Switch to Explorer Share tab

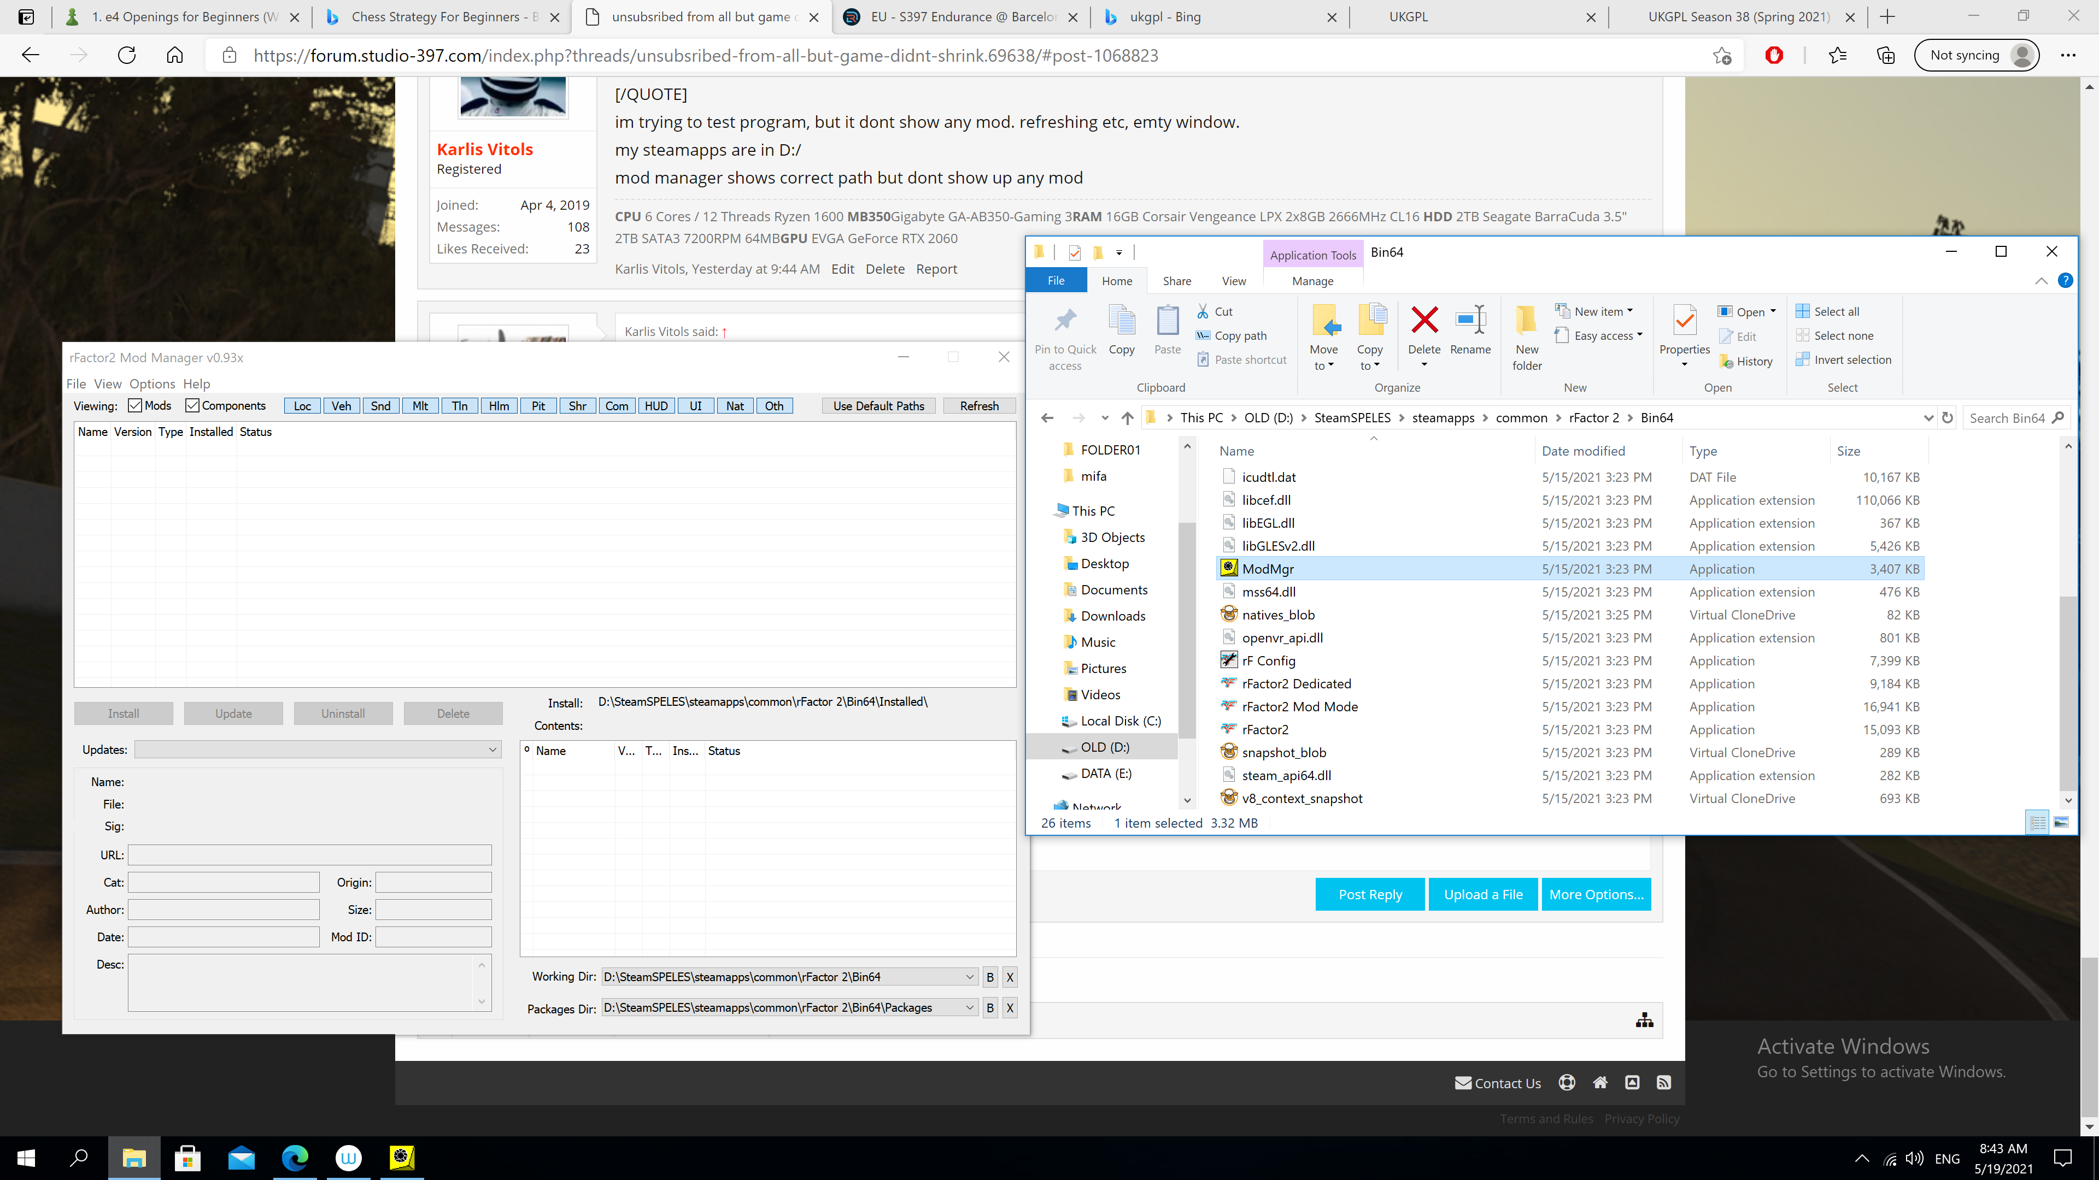1177,281
